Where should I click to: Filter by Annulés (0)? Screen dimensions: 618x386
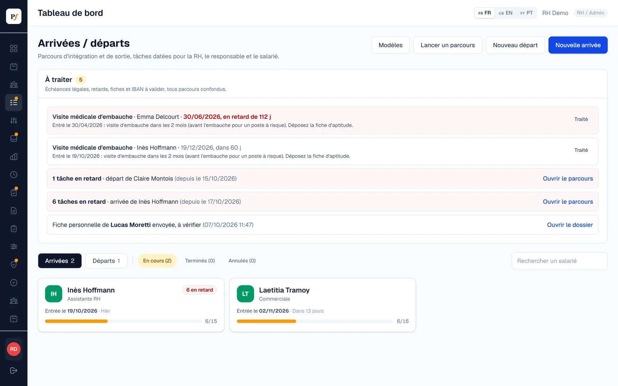pos(242,261)
